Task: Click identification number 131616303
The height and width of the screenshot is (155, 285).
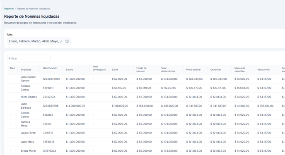Action: (x=49, y=150)
